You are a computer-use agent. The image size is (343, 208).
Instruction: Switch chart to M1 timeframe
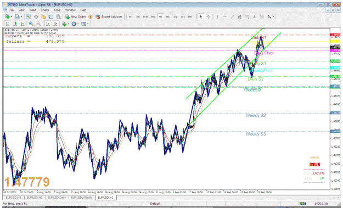tap(131, 16)
